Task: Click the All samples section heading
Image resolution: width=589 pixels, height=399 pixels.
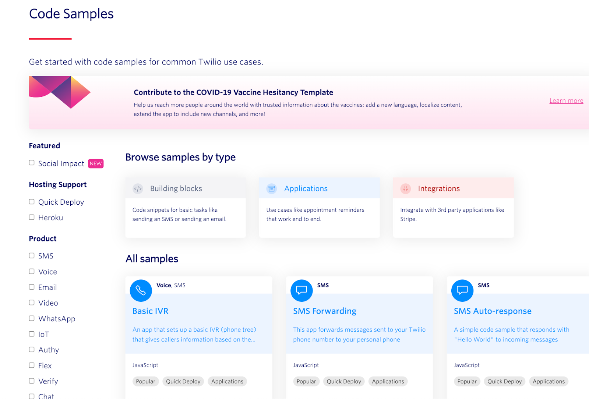Action: click(152, 259)
